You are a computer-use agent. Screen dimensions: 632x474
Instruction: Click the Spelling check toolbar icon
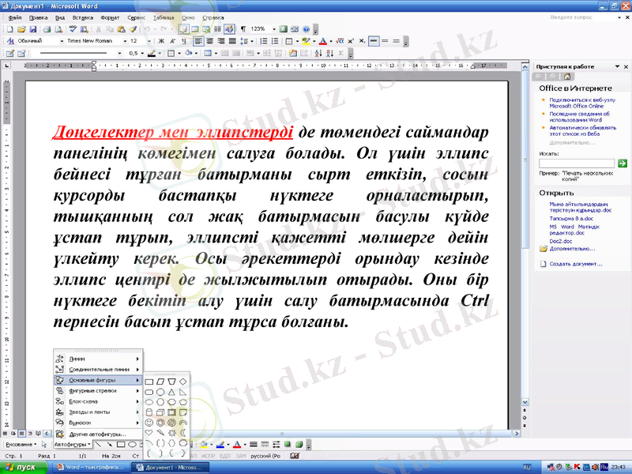[72, 28]
